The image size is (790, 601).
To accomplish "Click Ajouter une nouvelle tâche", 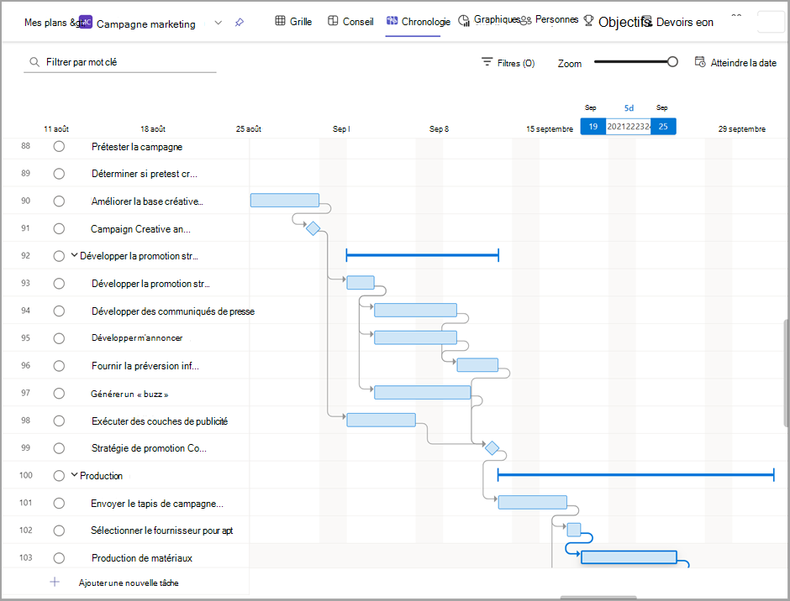I will tap(129, 583).
